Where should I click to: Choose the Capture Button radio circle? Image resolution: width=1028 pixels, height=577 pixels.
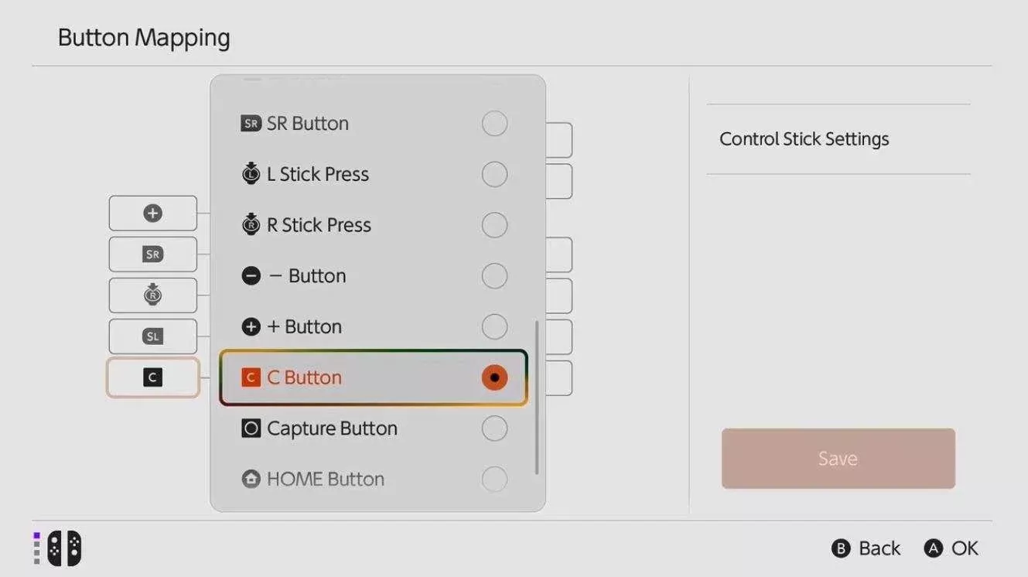click(494, 428)
